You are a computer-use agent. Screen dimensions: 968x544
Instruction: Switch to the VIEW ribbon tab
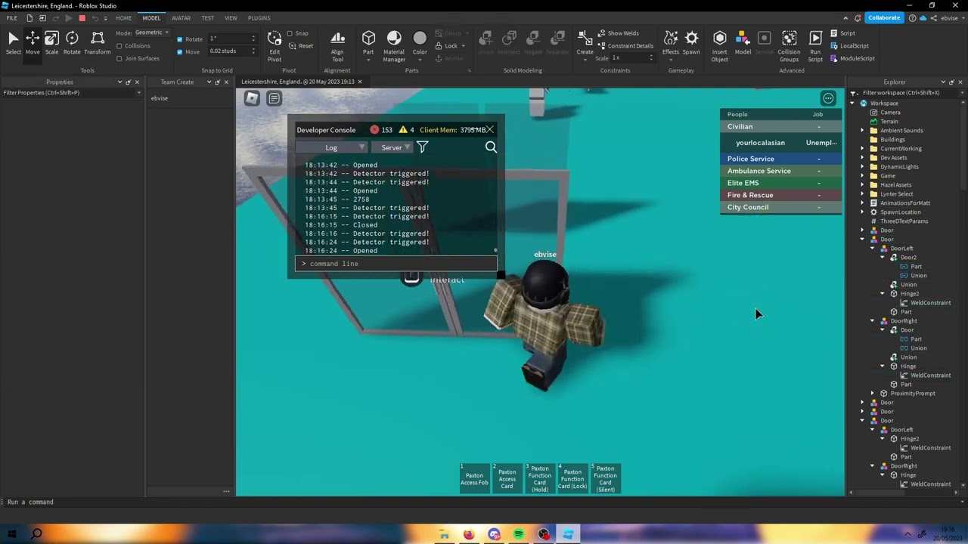pyautogui.click(x=231, y=18)
